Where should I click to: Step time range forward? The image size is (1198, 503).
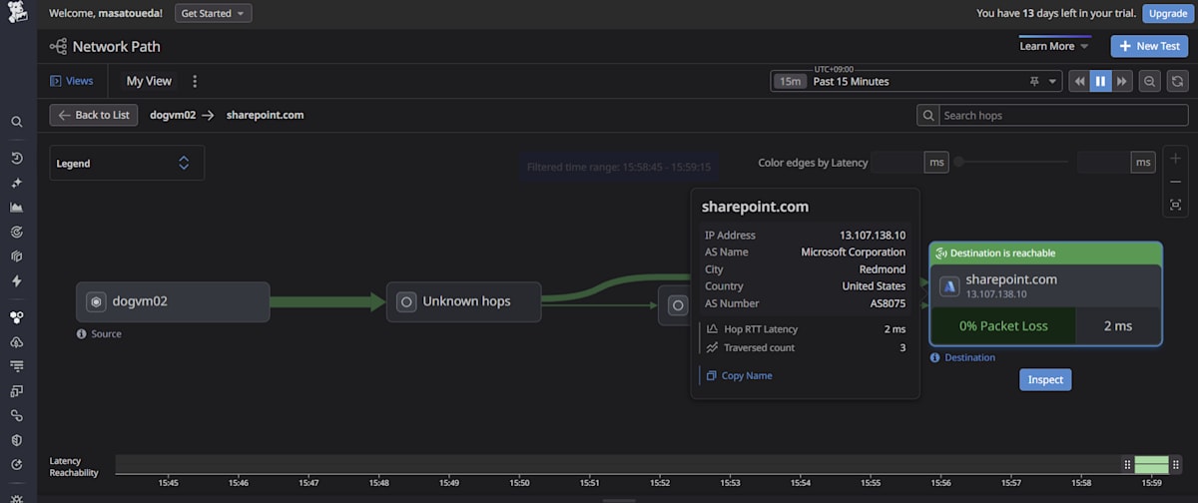1123,81
